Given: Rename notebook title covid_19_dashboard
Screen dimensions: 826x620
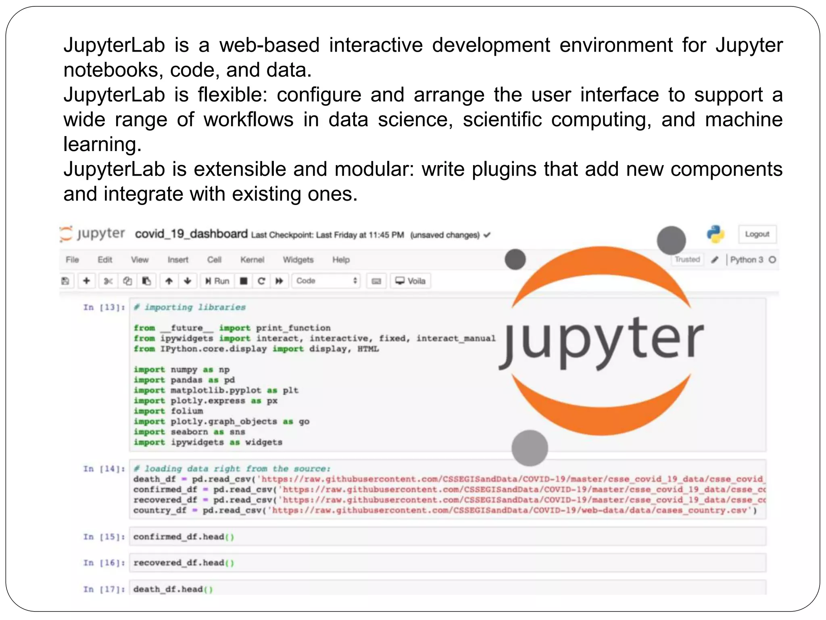Looking at the screenshot, I should [191, 234].
